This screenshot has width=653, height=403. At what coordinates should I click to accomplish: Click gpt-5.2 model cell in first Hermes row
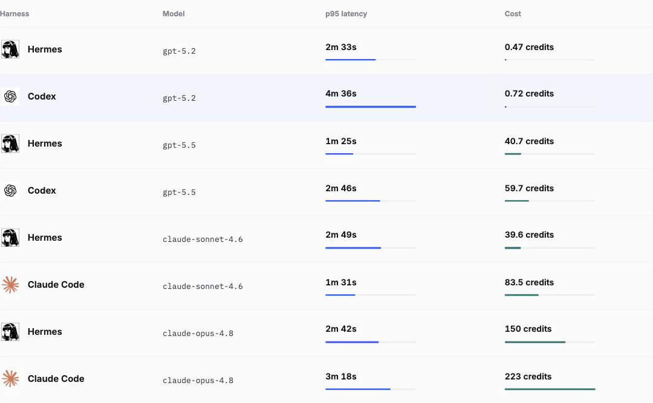(179, 51)
